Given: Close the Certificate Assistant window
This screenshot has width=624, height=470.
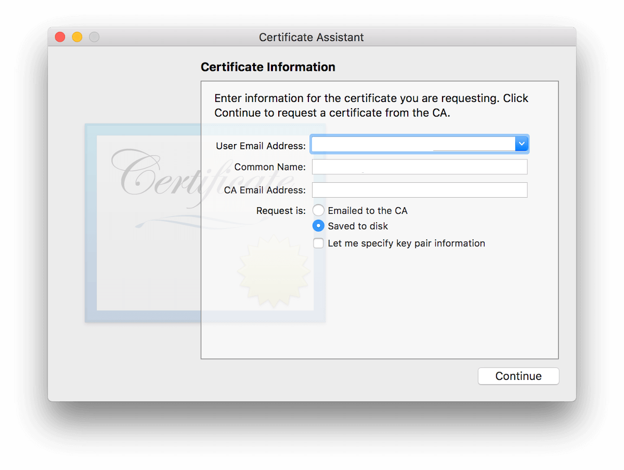Looking at the screenshot, I should (60, 37).
